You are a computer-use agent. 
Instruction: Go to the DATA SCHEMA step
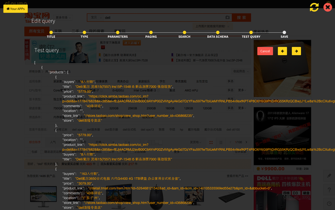pos(218,33)
